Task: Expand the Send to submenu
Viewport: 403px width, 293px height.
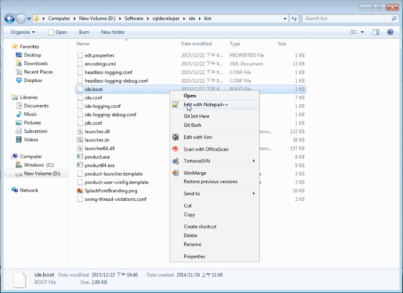Action: pyautogui.click(x=215, y=194)
